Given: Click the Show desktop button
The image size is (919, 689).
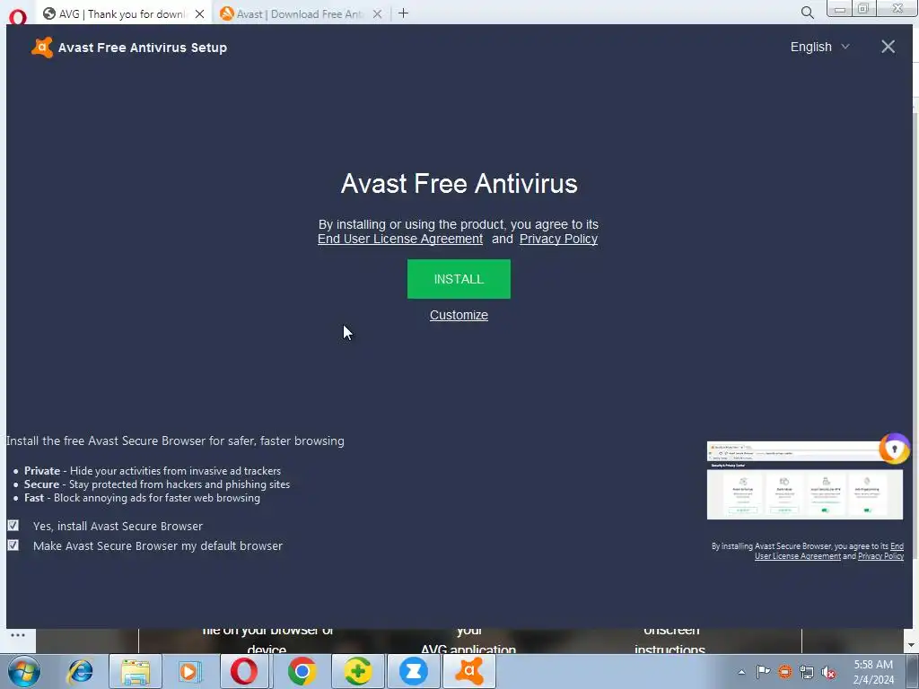Looking at the screenshot, I should point(913,671).
